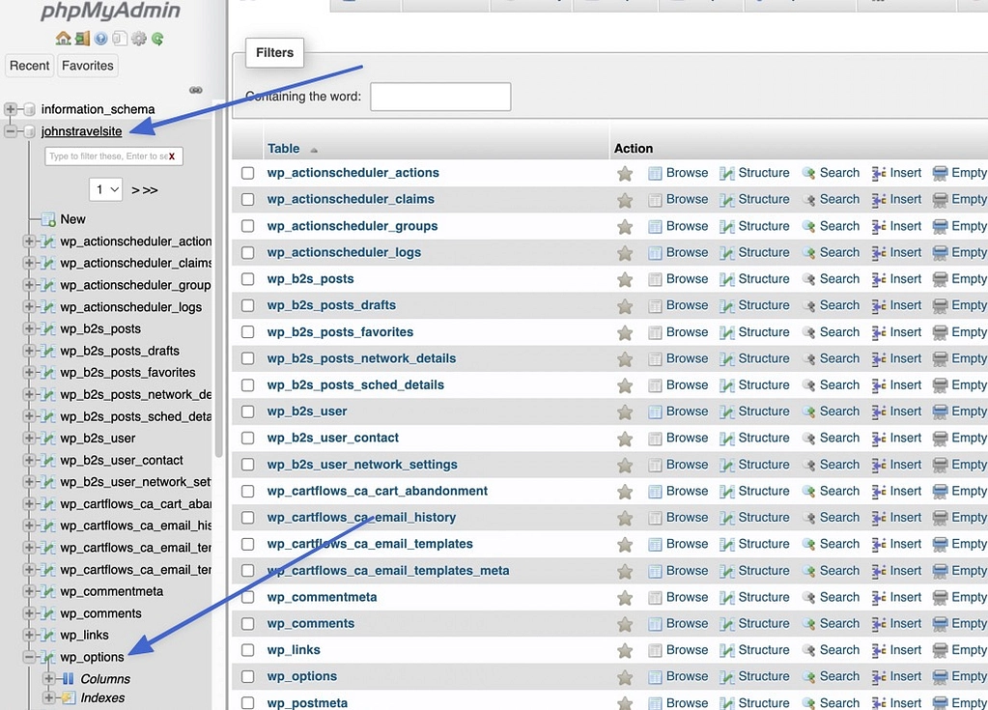Select the wp_links table checkbox
This screenshot has height=710, width=988.
point(247,649)
